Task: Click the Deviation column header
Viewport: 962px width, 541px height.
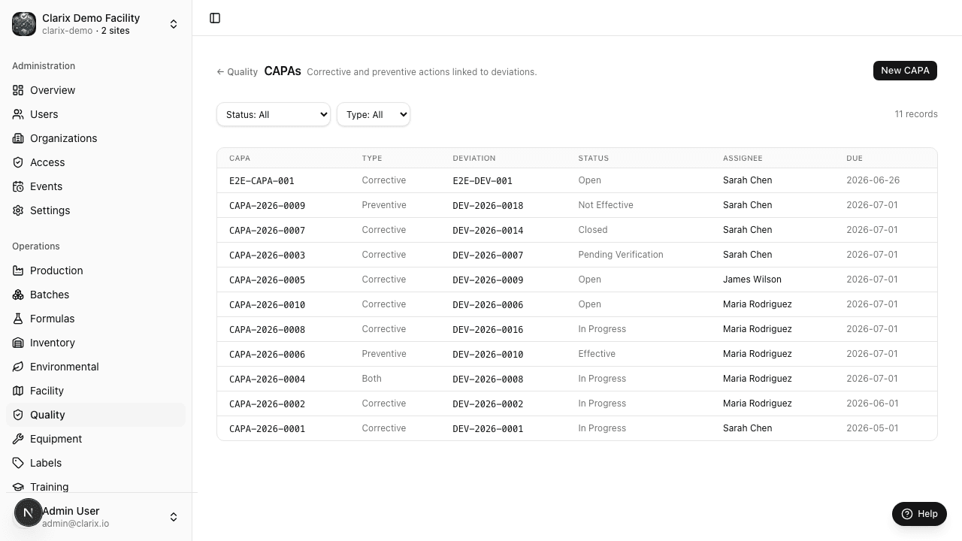Action: pyautogui.click(x=474, y=158)
